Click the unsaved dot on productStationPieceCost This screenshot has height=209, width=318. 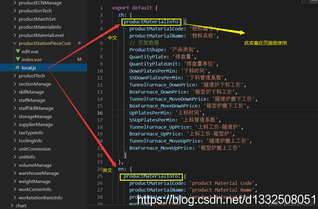(80, 43)
